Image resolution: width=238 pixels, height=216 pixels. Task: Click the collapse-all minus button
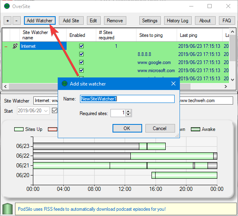pyautogui.click(x=17, y=21)
